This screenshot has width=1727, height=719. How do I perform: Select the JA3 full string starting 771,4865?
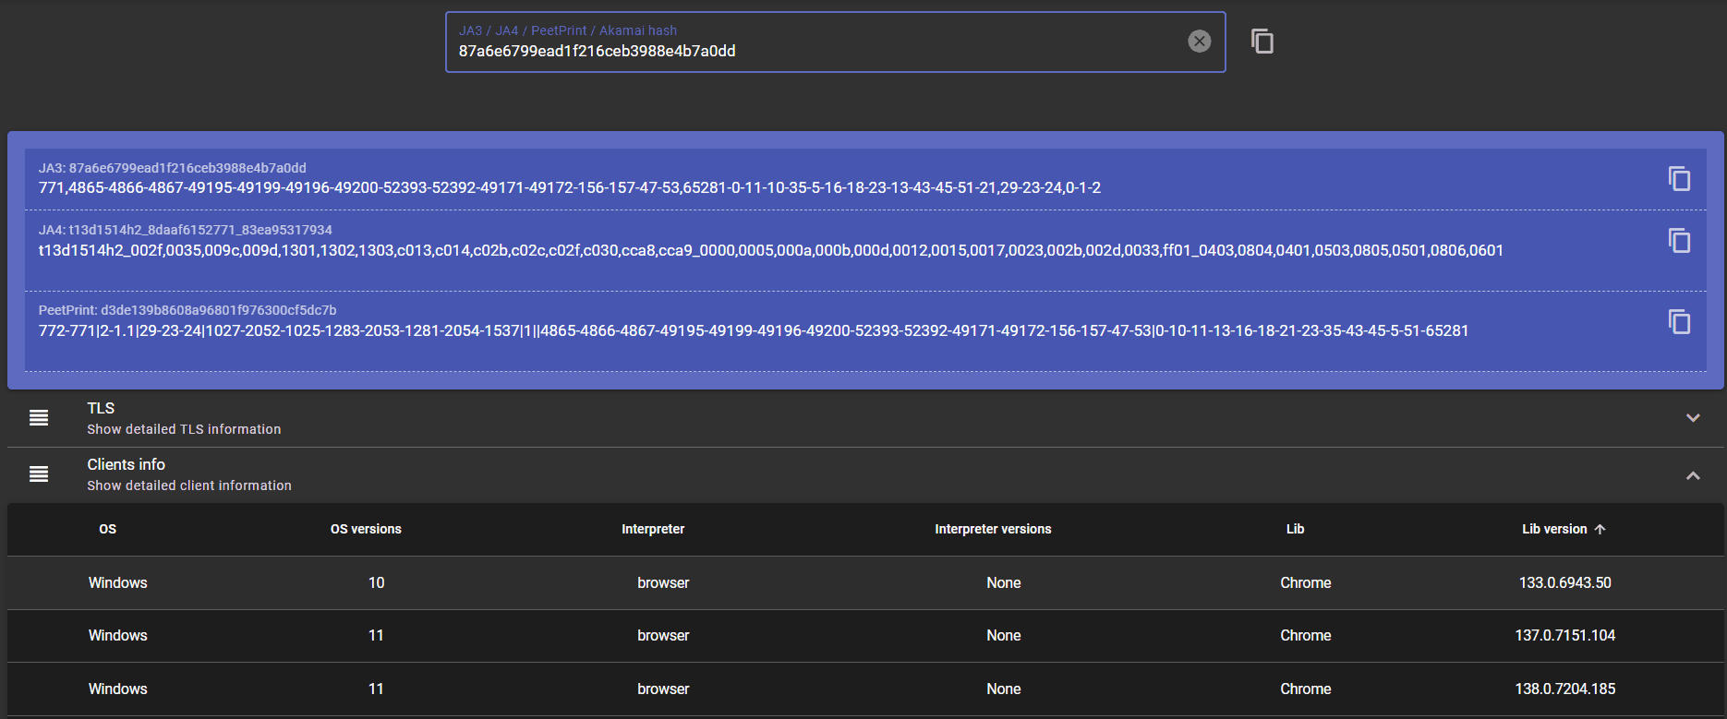pyautogui.click(x=569, y=187)
